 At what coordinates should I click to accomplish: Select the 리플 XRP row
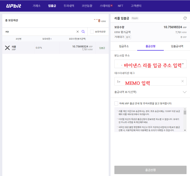[55, 48]
